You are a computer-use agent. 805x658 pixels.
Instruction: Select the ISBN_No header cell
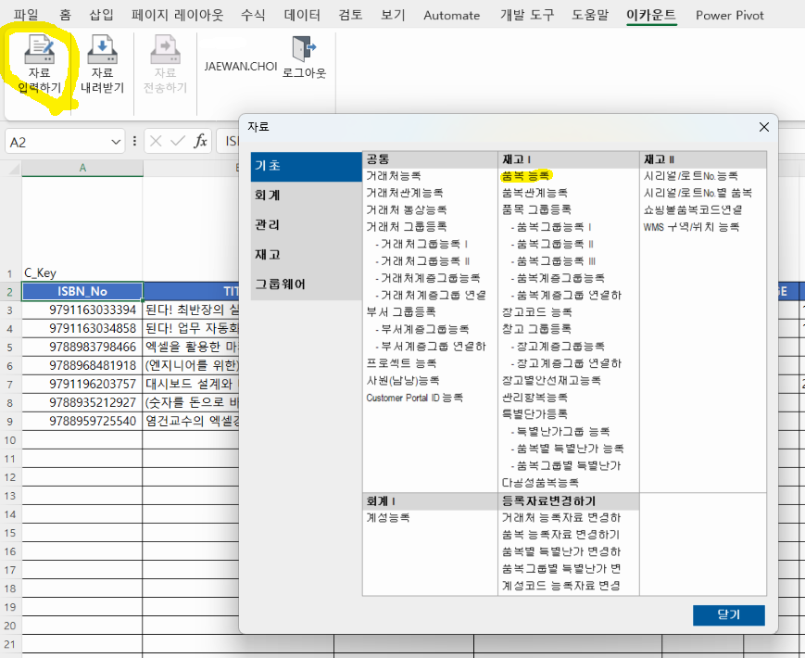82,291
